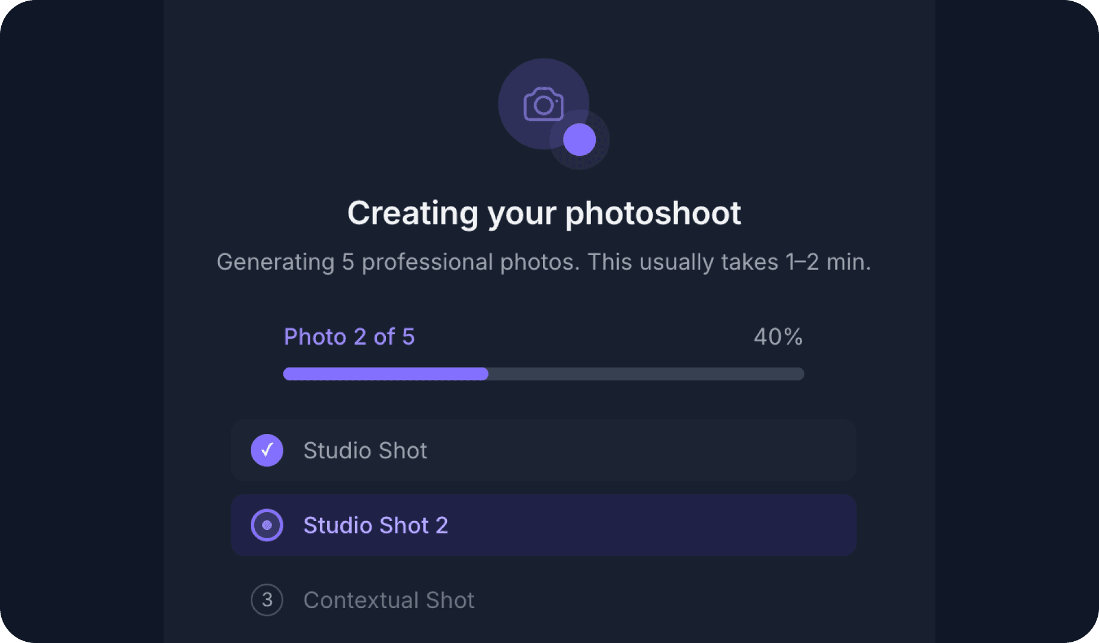Click the 'Photo 2 of 5' label

[x=349, y=337]
